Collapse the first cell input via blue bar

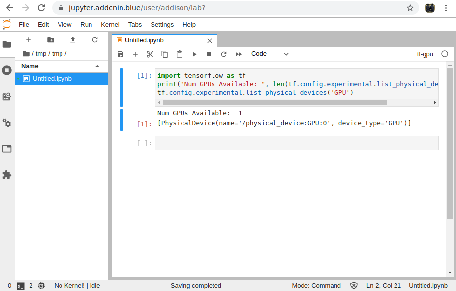[x=122, y=88]
